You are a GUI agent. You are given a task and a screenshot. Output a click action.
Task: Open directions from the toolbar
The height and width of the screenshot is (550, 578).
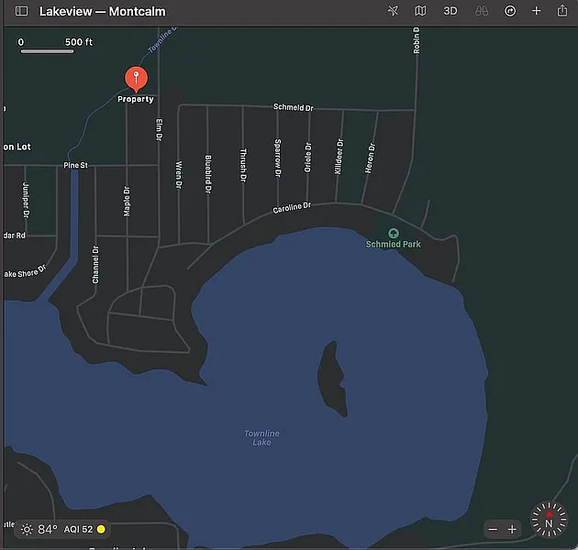click(x=510, y=11)
